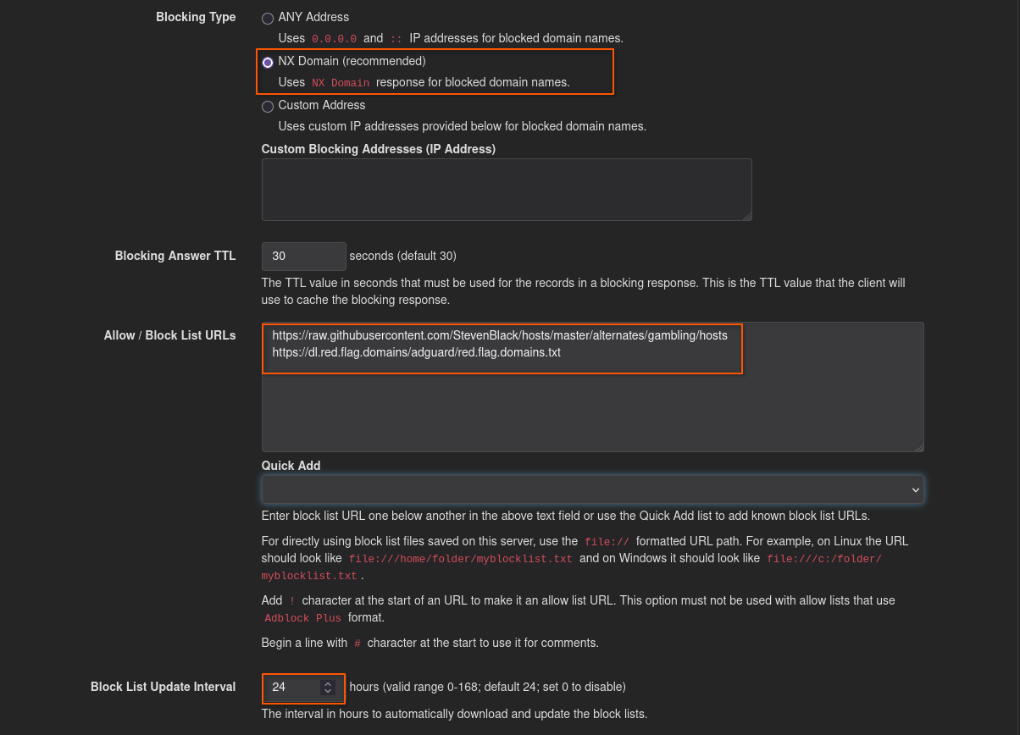This screenshot has height=735, width=1020.
Task: Place cursor on the red.flag.domains URL line
Action: [x=417, y=352]
